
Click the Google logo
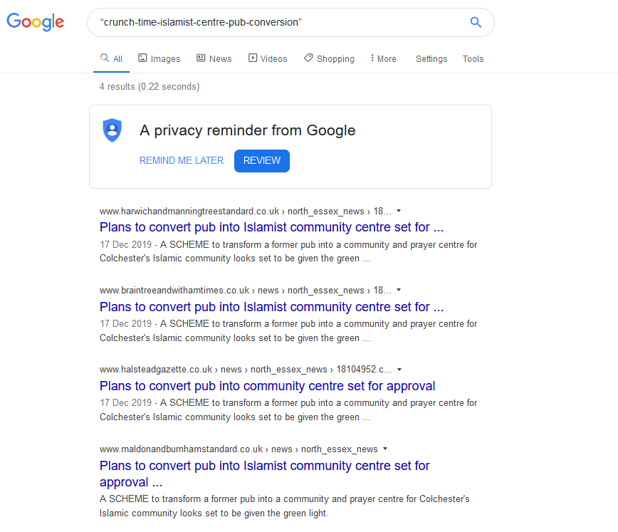tap(36, 22)
